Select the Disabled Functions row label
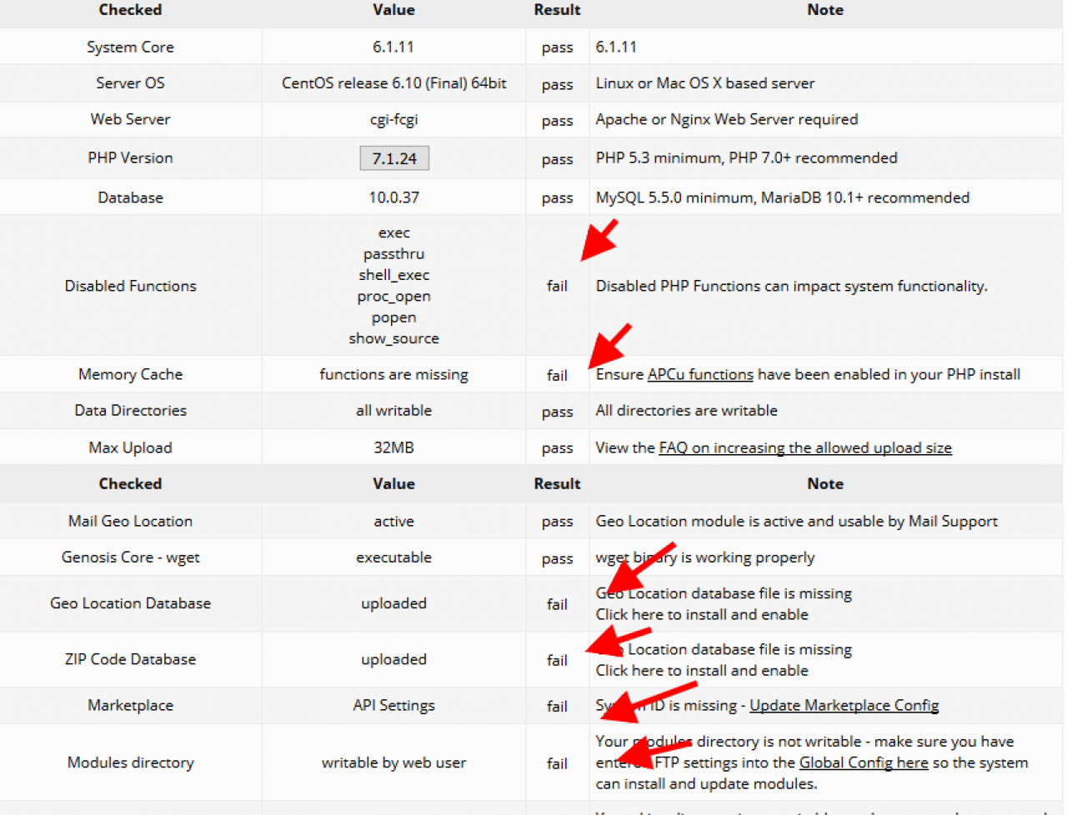 click(130, 286)
